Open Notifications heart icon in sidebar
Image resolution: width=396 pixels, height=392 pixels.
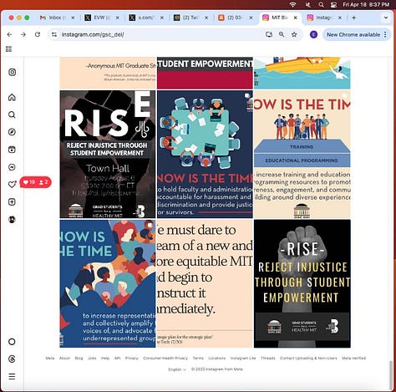12,185
